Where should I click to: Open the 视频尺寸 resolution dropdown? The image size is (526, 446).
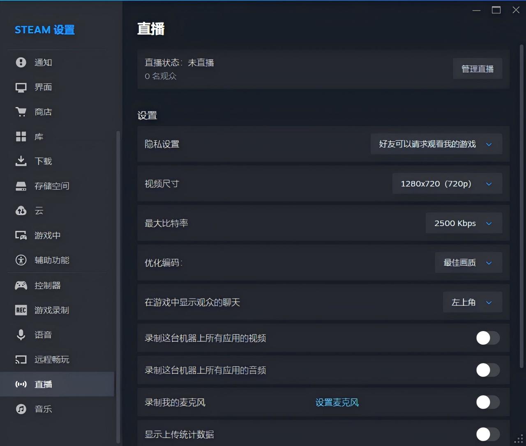(x=447, y=183)
